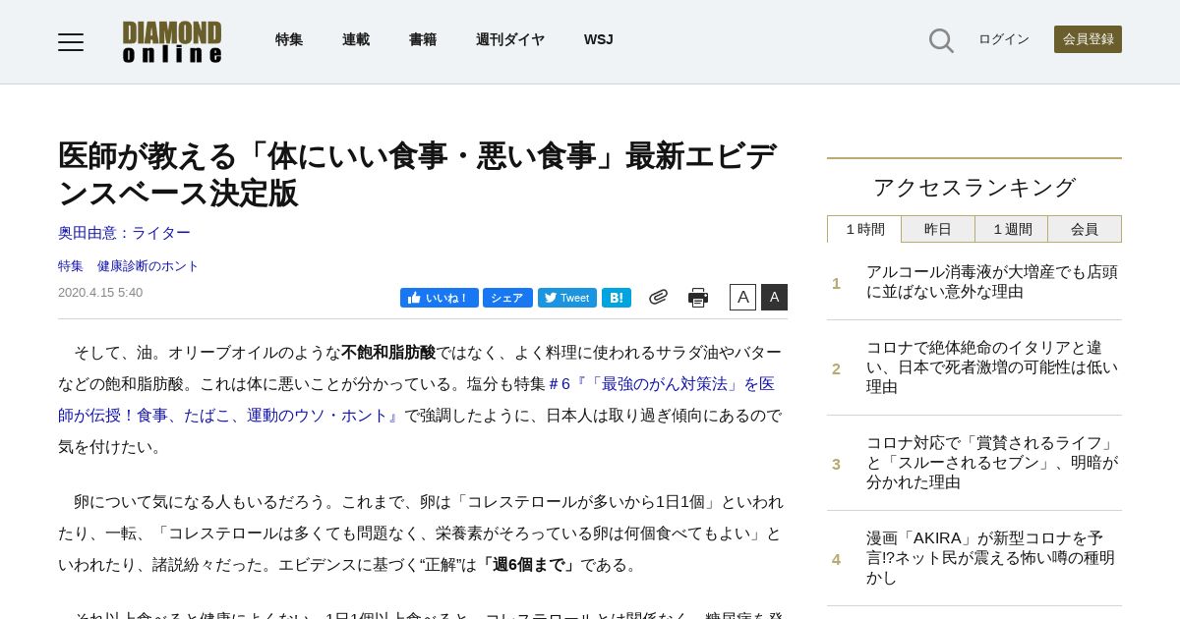Viewport: 1180px width, 619px height.
Task: Click the paperclip clip icon
Action: [658, 297]
